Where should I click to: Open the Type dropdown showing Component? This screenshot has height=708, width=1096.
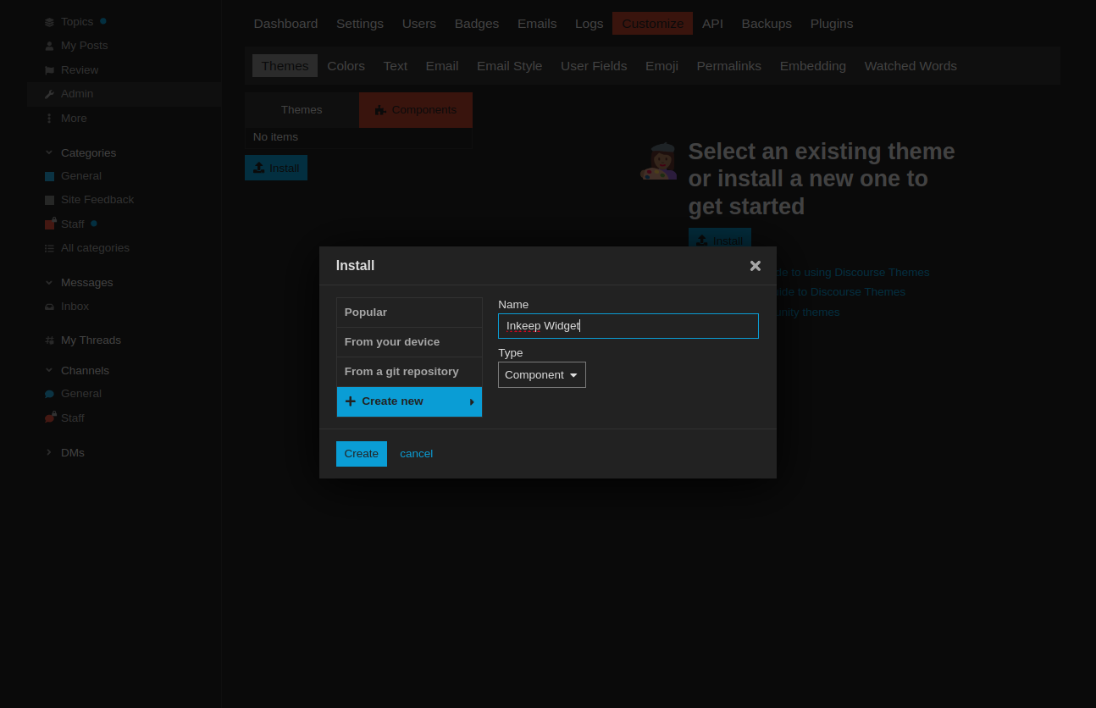point(541,375)
